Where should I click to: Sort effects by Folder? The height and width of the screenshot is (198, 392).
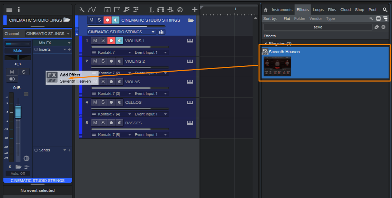click(x=300, y=18)
